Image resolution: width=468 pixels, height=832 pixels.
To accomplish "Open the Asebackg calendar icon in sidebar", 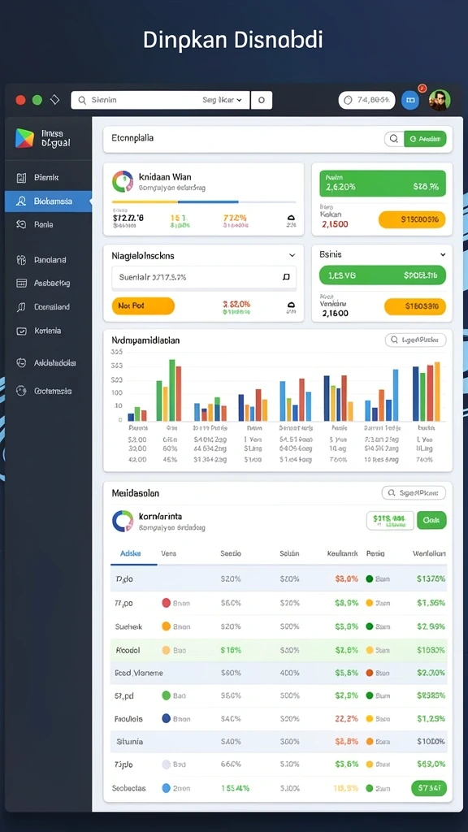I will tap(21, 284).
